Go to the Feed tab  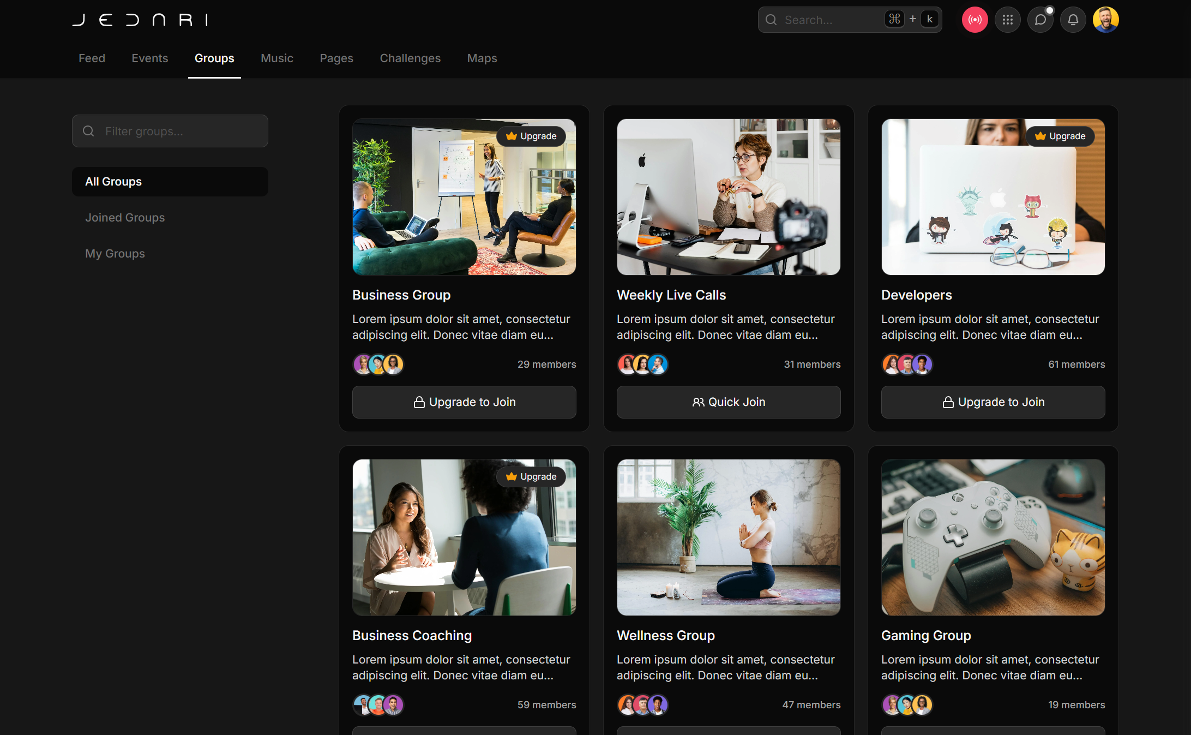point(92,58)
